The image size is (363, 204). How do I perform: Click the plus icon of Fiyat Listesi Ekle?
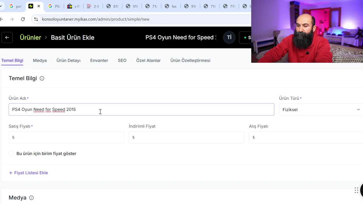[11, 173]
